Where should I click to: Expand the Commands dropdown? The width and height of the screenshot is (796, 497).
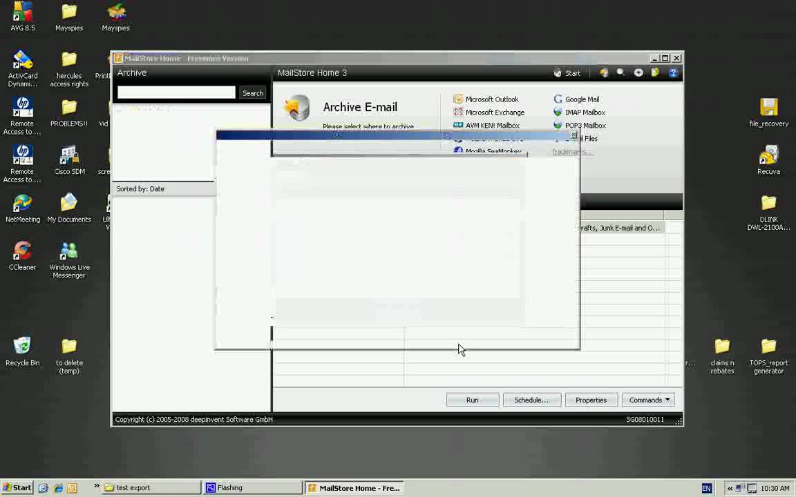coord(648,400)
